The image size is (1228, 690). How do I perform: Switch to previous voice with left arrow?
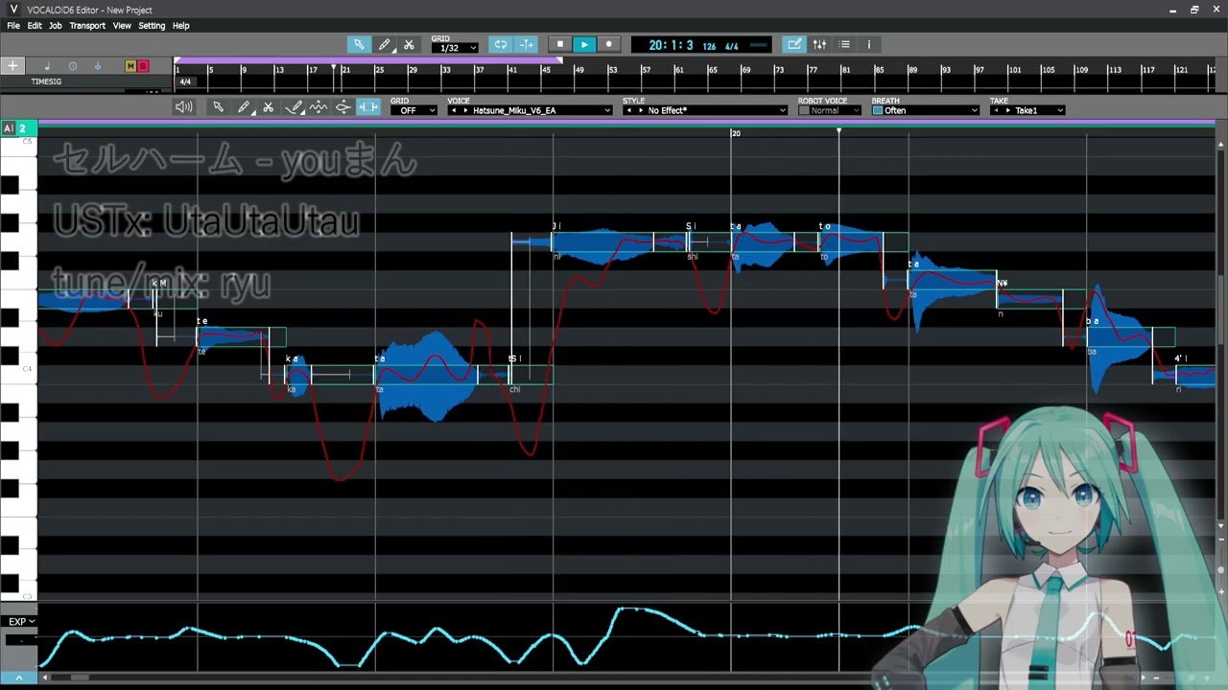click(454, 110)
